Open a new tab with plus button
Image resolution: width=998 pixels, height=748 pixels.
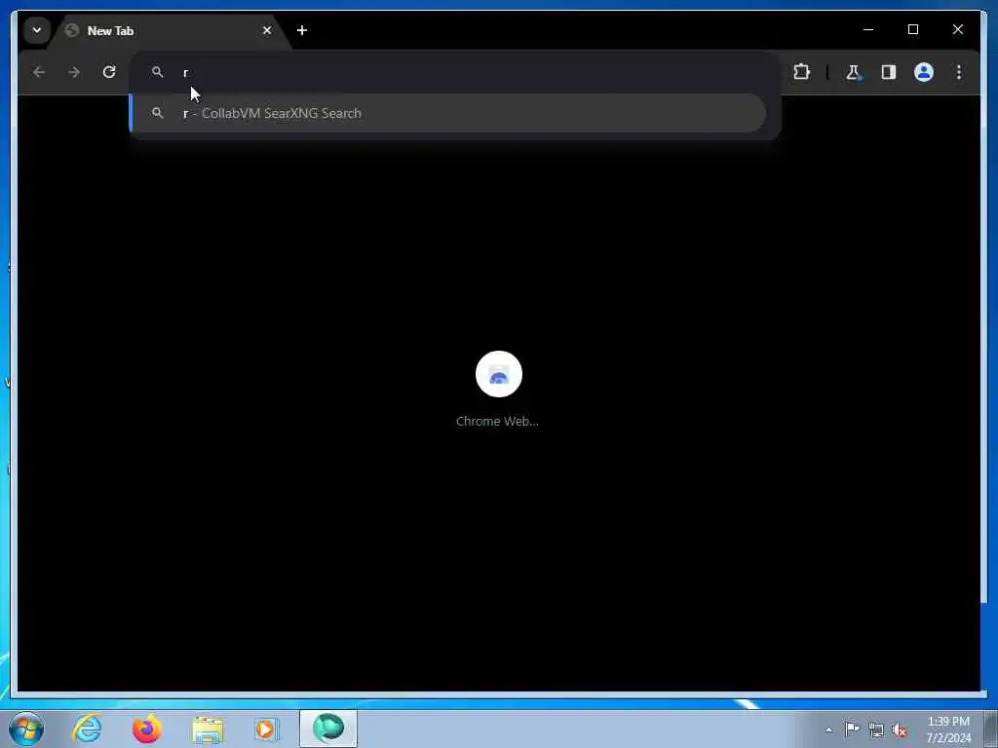pos(302,30)
